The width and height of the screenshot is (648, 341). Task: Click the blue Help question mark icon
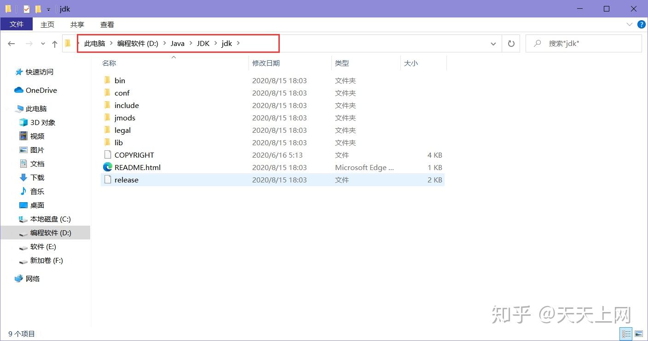click(641, 24)
